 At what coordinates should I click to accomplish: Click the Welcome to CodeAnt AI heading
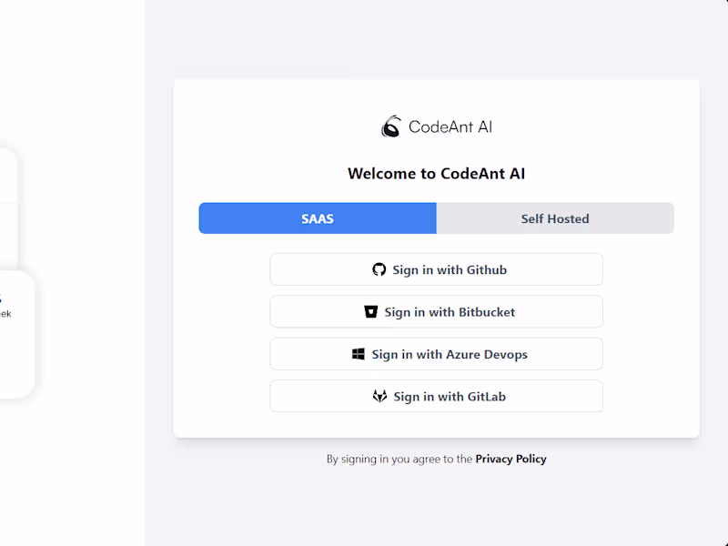pos(436,173)
